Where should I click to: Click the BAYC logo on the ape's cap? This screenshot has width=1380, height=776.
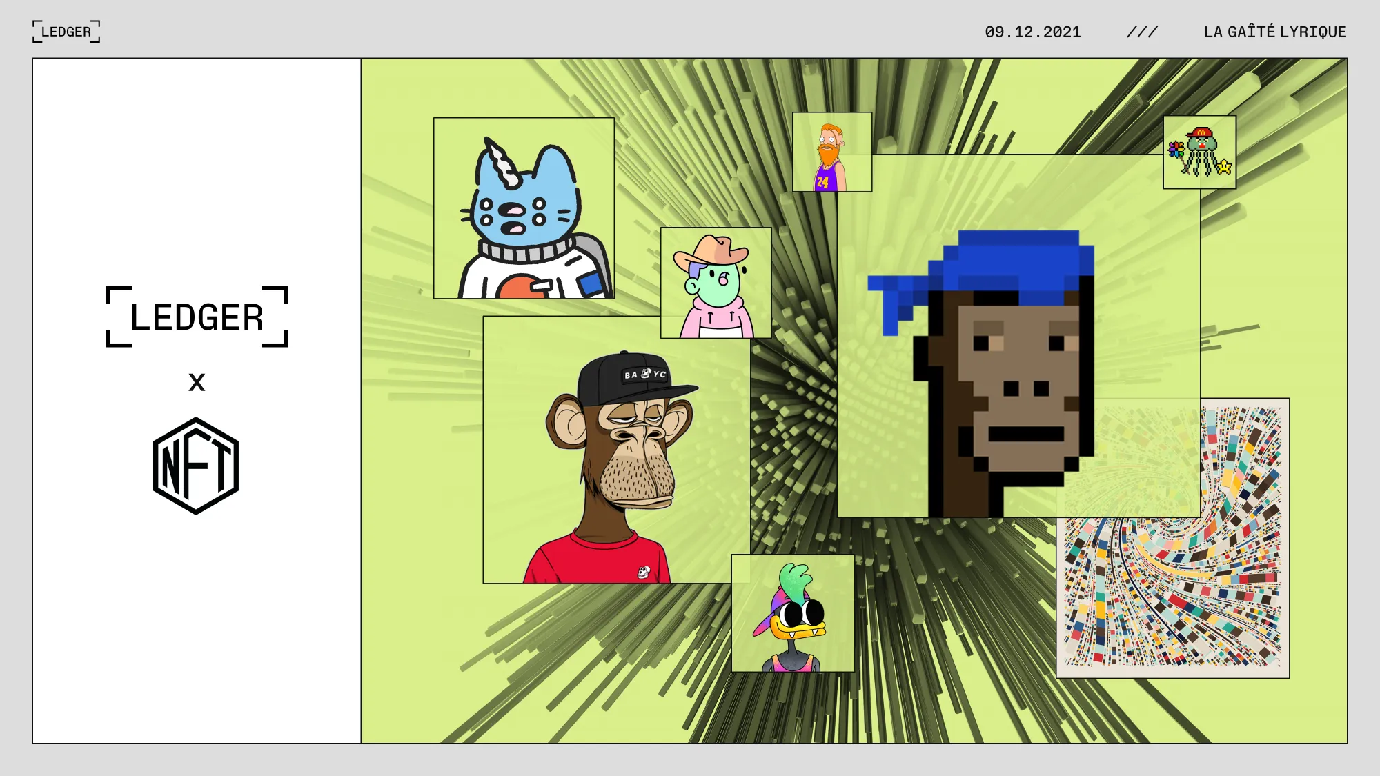pos(645,374)
